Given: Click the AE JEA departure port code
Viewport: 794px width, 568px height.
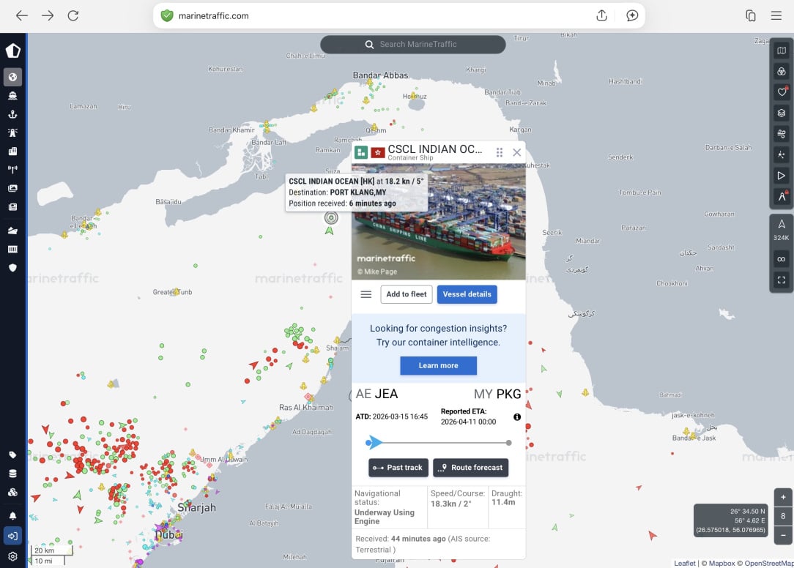Looking at the screenshot, I should point(376,394).
